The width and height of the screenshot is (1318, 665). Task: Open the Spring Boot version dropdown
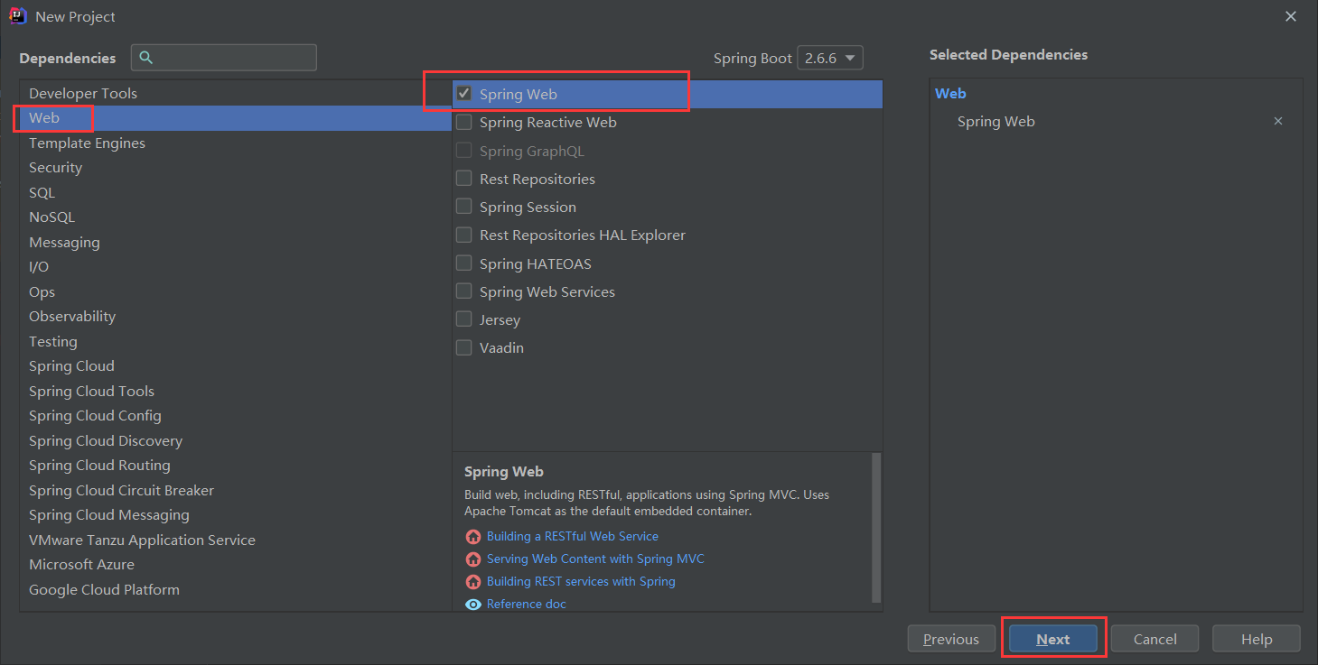tap(831, 58)
